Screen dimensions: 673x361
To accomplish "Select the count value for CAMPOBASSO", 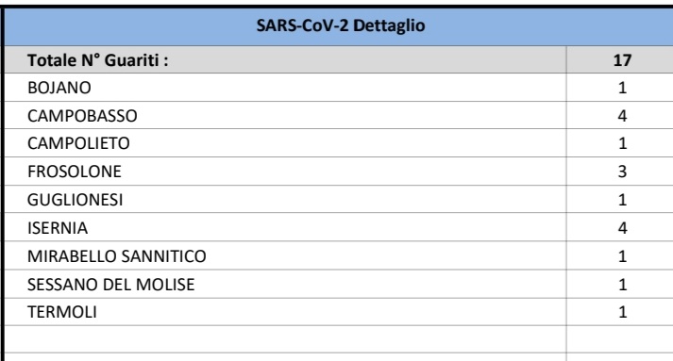I will coord(620,115).
